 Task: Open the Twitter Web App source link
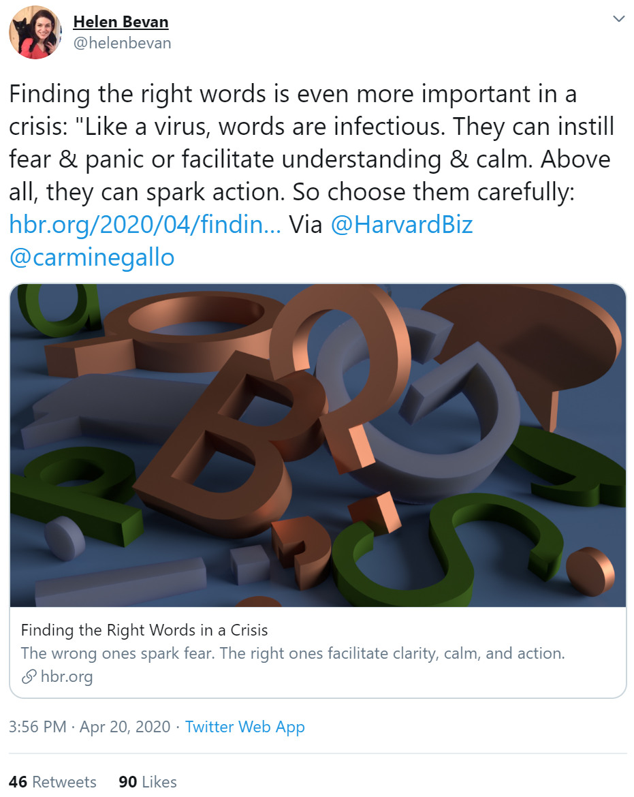(x=245, y=727)
